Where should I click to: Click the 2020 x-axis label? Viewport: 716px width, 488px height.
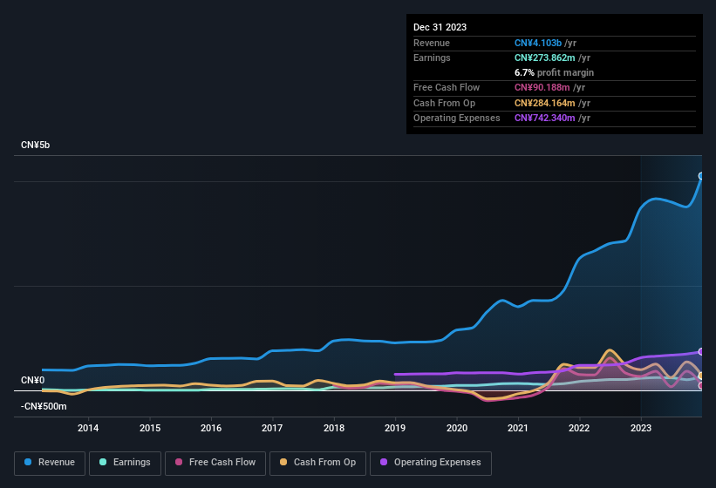[x=457, y=428]
